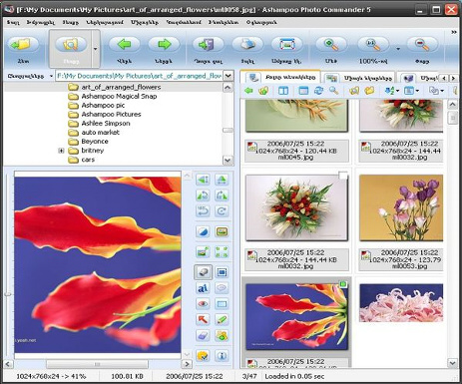Open the first menu in menu bar
This screenshot has height=384, width=462.
pyautogui.click(x=13, y=22)
